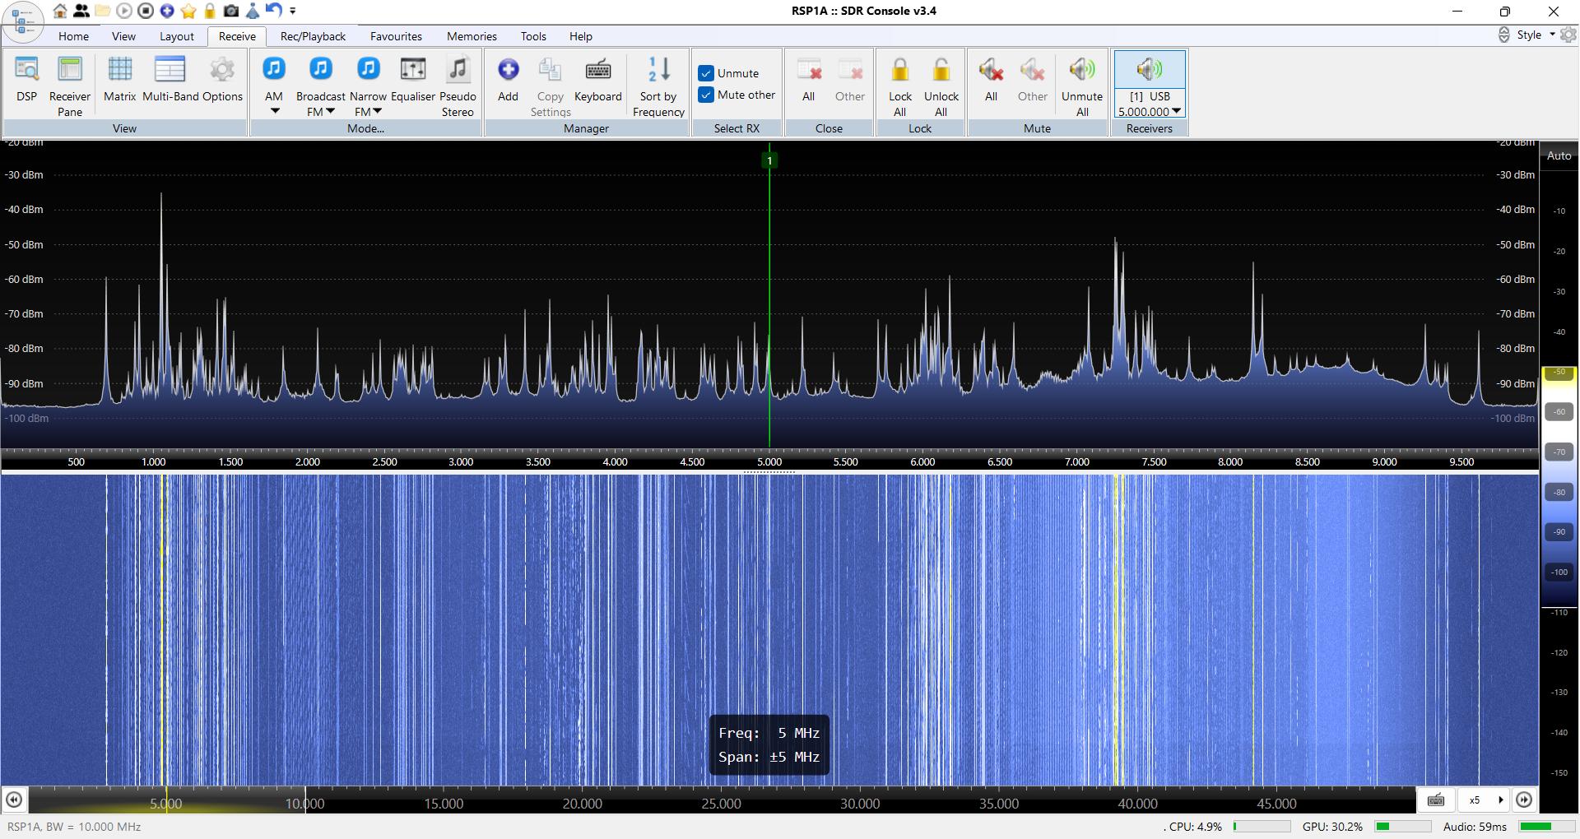This screenshot has width=1580, height=839.
Task: Enable Pseudo Stereo
Action: click(458, 86)
